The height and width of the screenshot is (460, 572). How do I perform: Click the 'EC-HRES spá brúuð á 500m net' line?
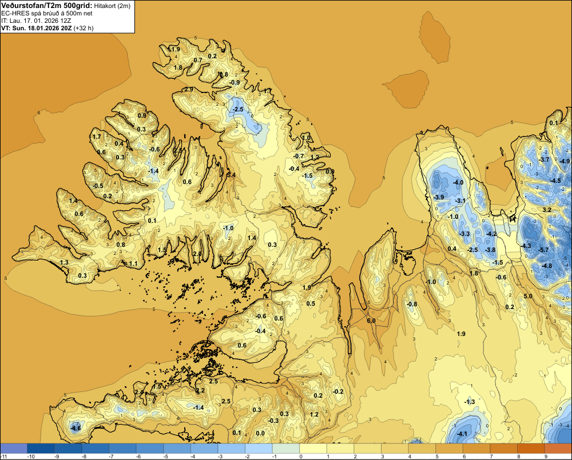(47, 13)
